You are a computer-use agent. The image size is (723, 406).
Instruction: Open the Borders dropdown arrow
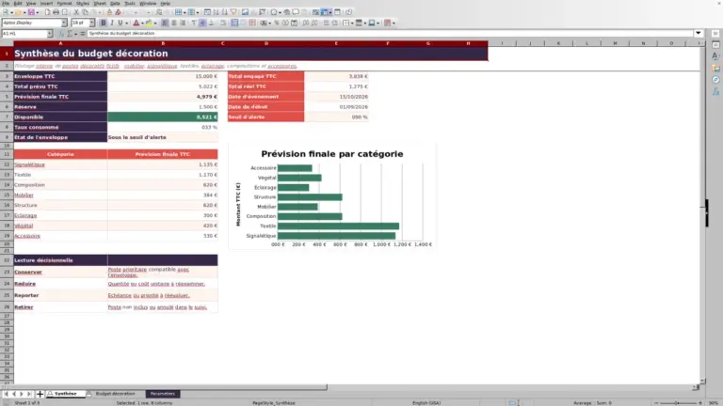[352, 23]
